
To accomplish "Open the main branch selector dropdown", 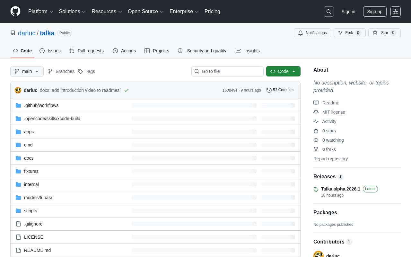I will (27, 71).
